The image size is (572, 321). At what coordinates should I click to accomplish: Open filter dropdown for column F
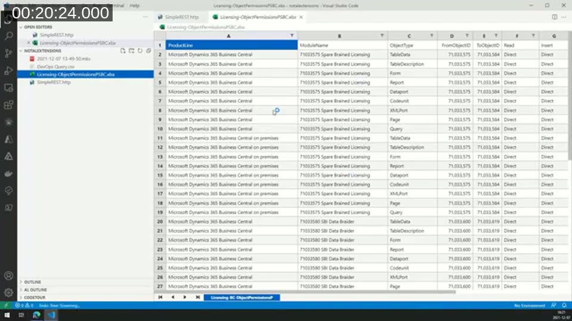coord(533,36)
